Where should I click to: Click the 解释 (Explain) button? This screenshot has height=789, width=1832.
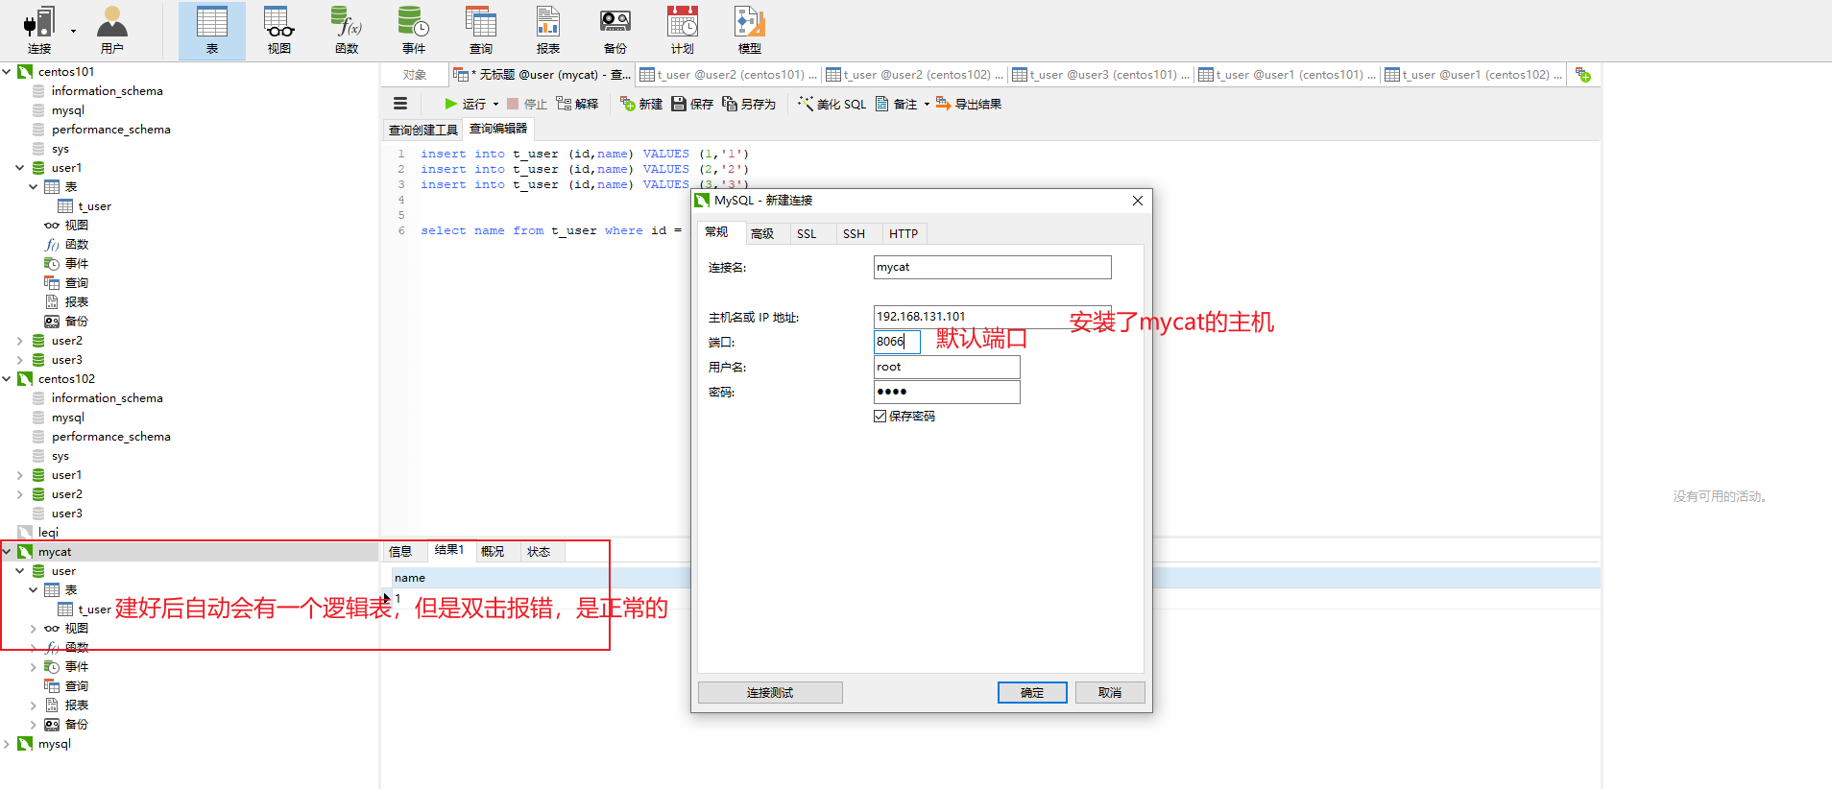click(577, 104)
